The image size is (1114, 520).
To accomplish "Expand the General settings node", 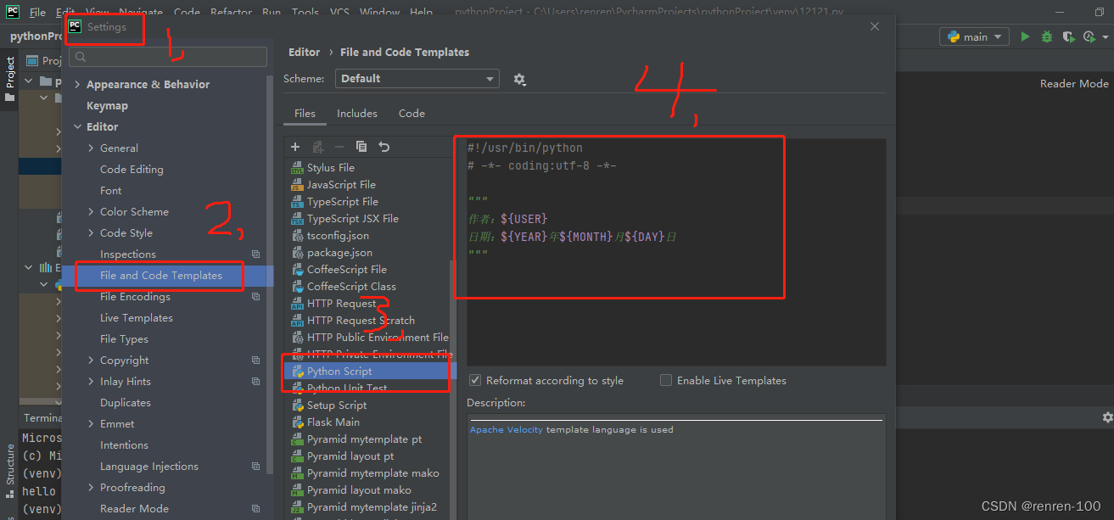I will (92, 148).
